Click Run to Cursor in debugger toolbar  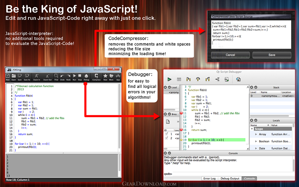[217, 79]
